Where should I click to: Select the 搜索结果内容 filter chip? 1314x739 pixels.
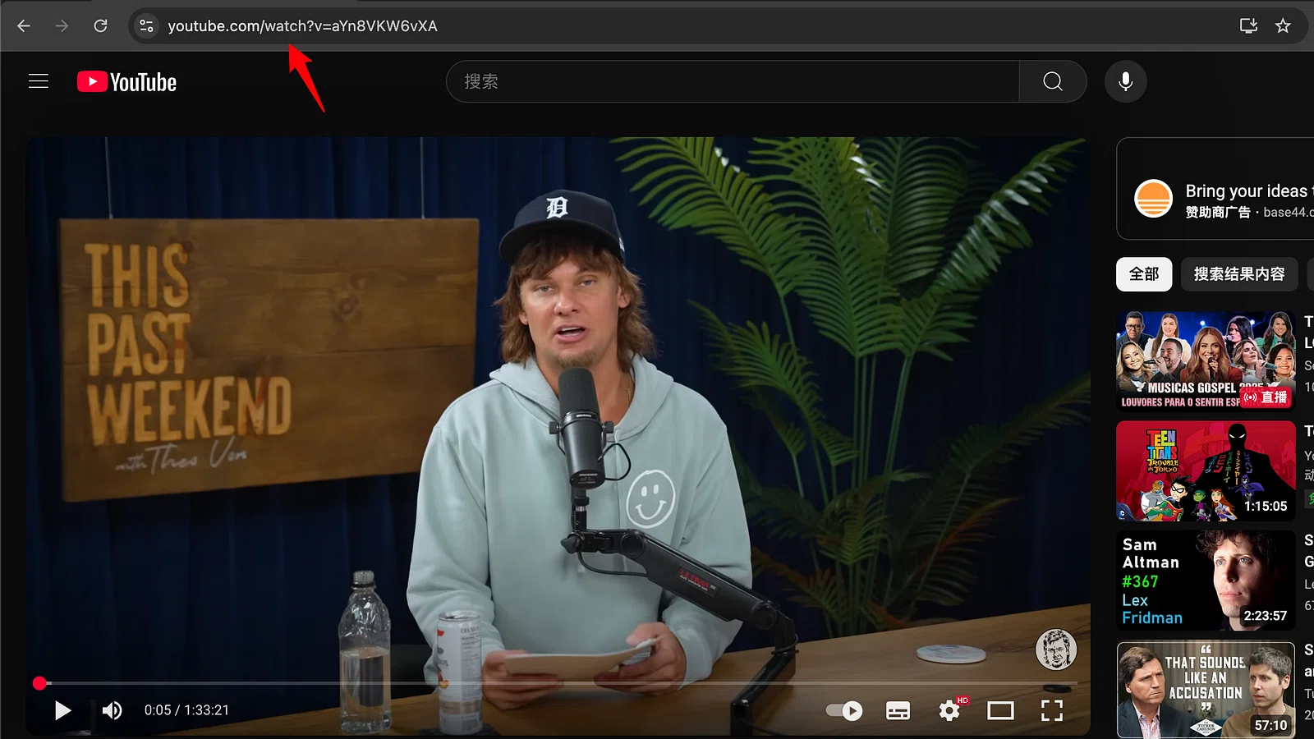(x=1239, y=274)
